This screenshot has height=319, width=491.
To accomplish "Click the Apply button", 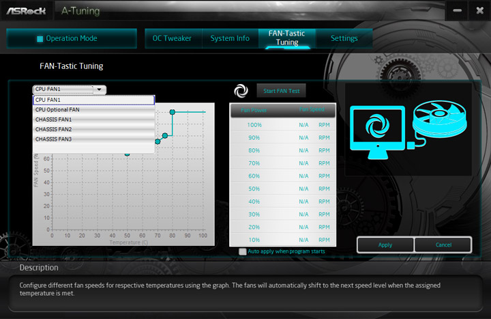I will [385, 245].
